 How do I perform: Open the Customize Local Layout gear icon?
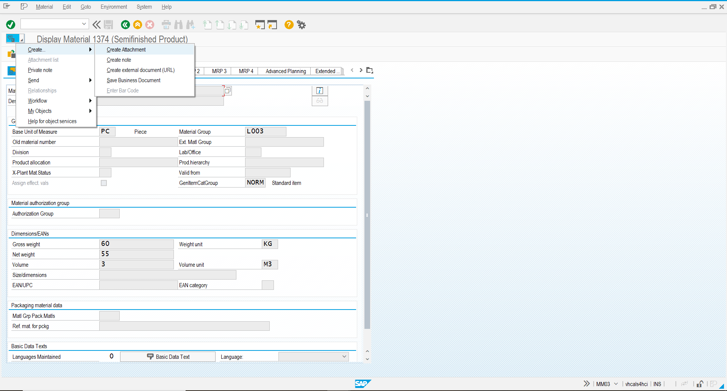point(301,24)
